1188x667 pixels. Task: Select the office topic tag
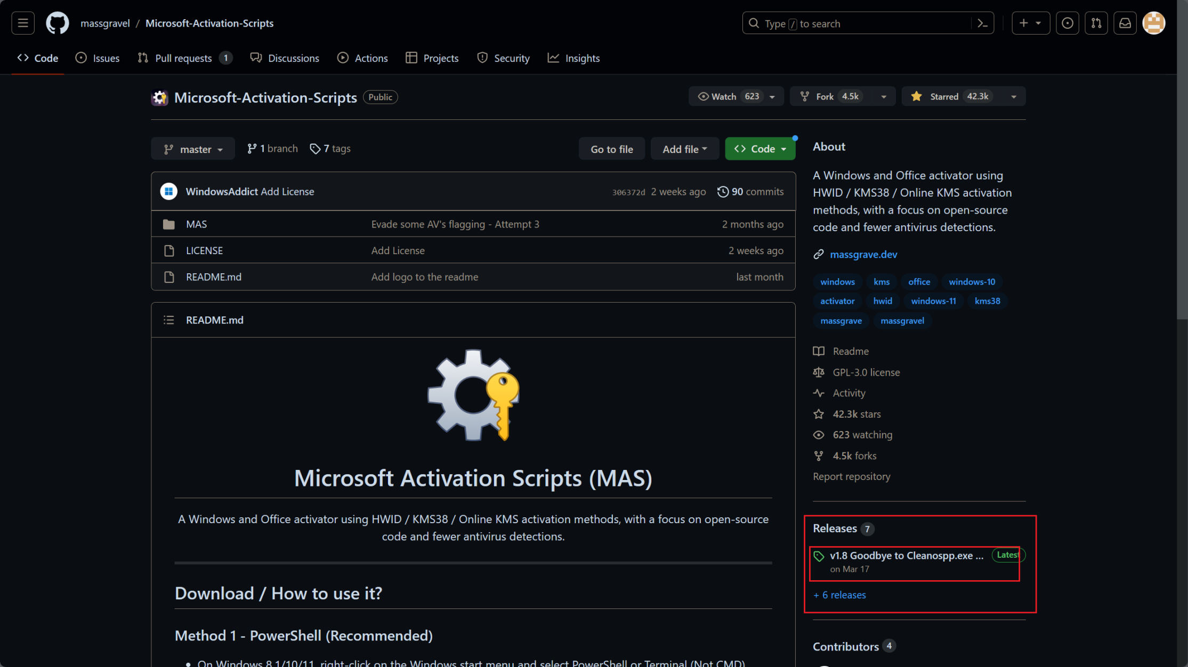point(919,282)
